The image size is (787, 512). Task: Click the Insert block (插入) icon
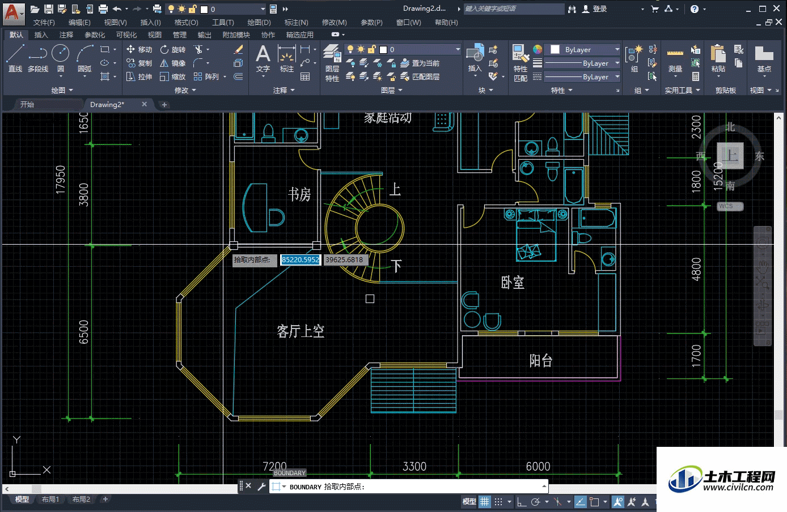tap(475, 58)
